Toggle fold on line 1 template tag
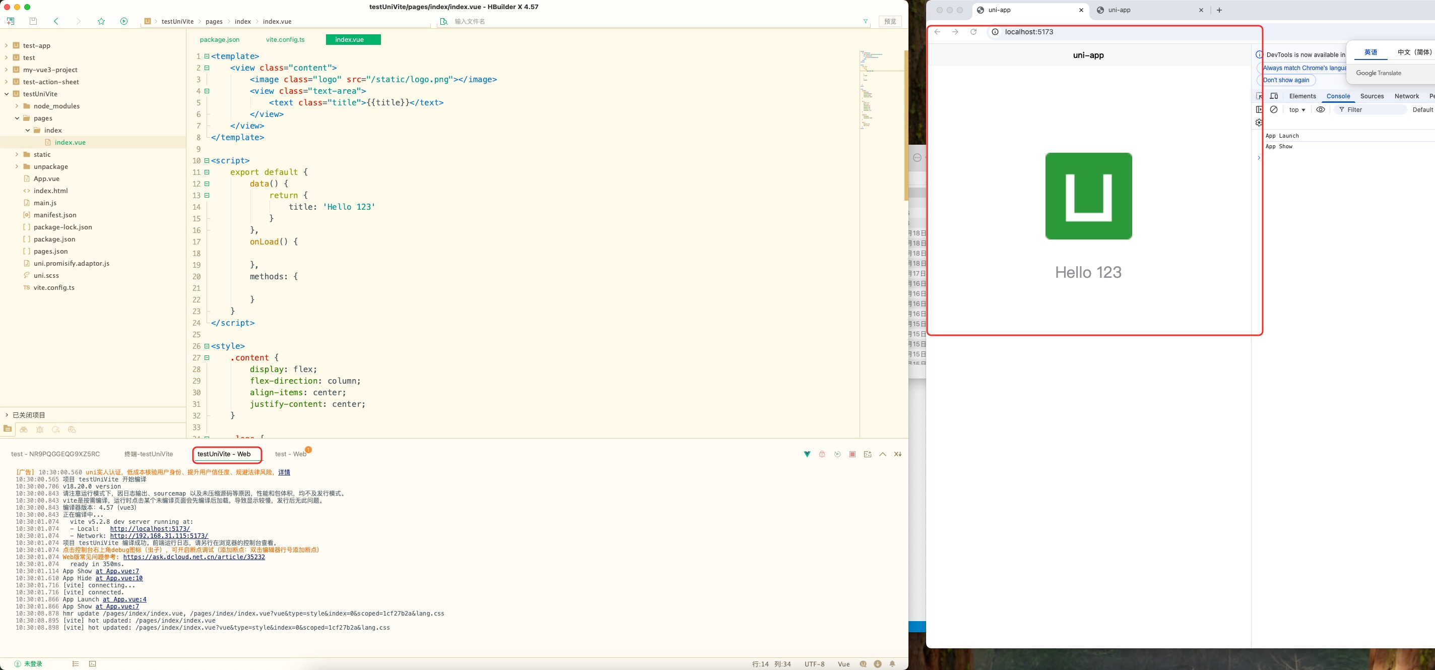This screenshot has height=670, width=1435. point(207,56)
